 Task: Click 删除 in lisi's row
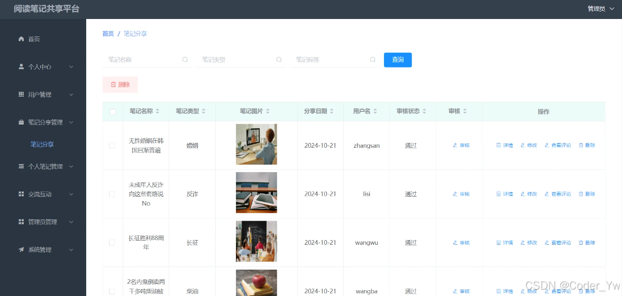[x=587, y=194]
